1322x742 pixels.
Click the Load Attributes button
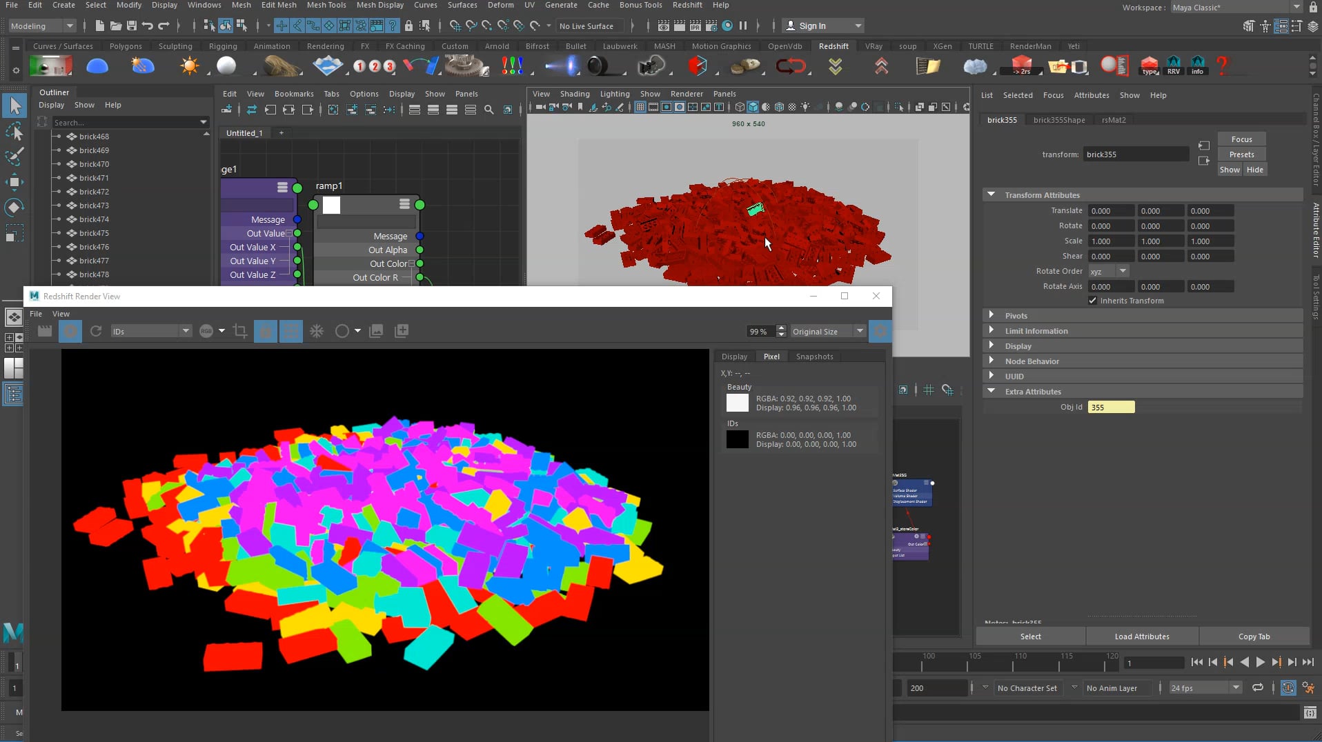tap(1142, 636)
